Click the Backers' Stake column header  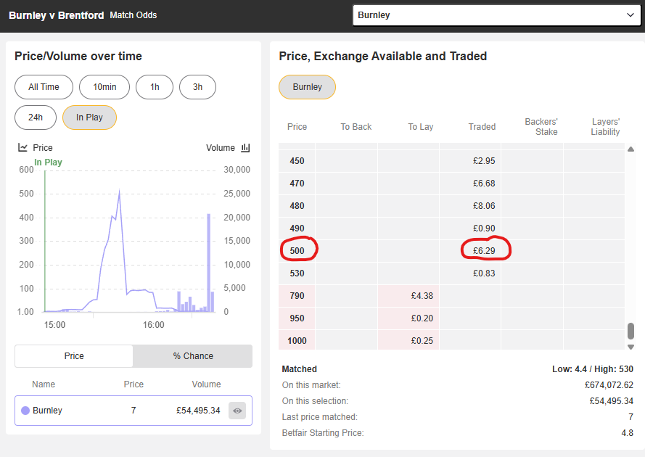tap(541, 127)
